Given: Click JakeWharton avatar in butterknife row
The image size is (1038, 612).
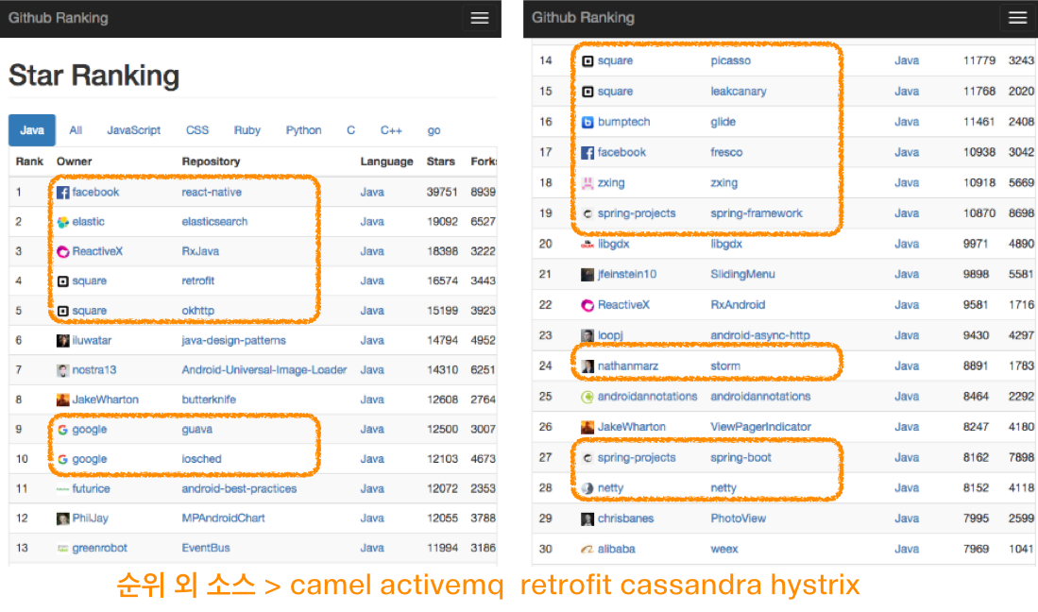Looking at the screenshot, I should click(63, 399).
